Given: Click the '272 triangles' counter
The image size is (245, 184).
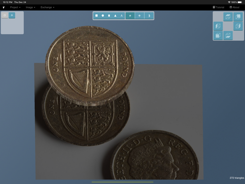Looking at the screenshot, I should click(x=237, y=178).
